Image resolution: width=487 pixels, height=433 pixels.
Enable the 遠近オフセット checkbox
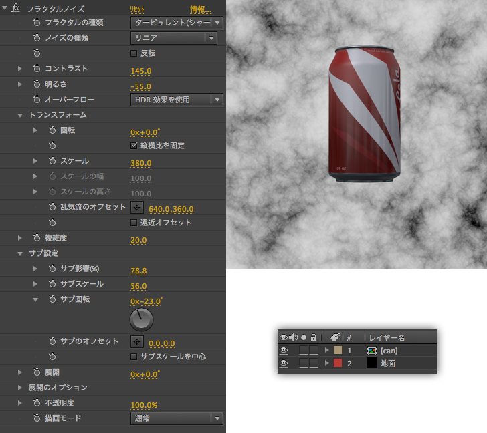134,223
